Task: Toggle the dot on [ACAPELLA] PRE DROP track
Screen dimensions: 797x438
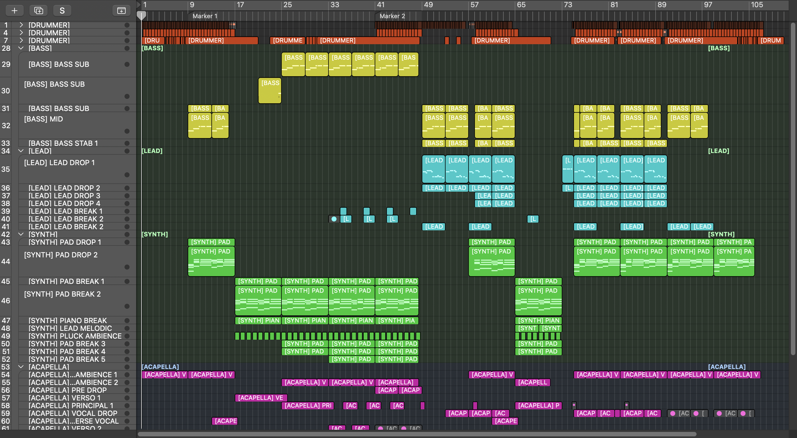Action: [127, 390]
